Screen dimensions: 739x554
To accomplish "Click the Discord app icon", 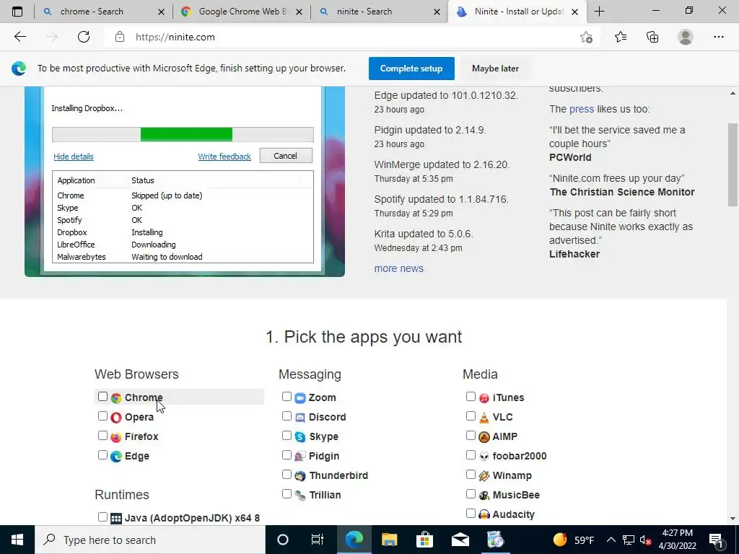I will (x=300, y=418).
